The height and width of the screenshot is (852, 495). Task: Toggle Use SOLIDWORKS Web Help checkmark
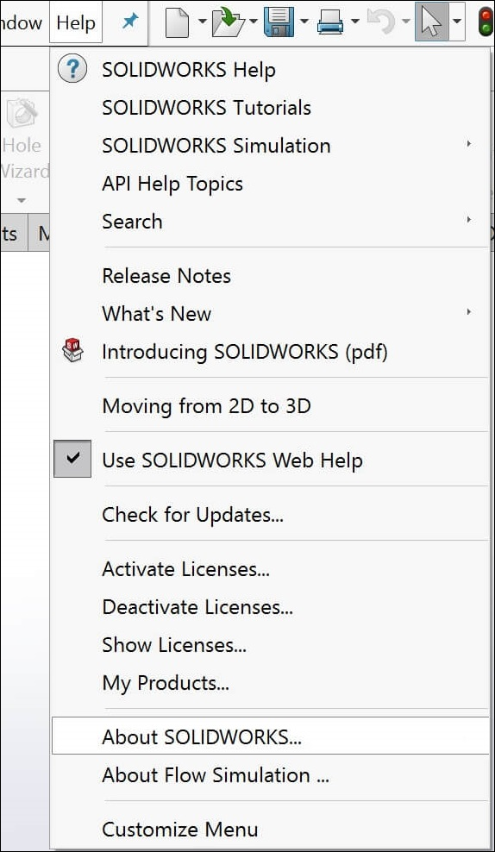point(72,459)
